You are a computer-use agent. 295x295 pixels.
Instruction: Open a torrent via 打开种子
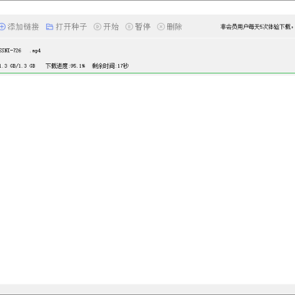pyautogui.click(x=71, y=27)
